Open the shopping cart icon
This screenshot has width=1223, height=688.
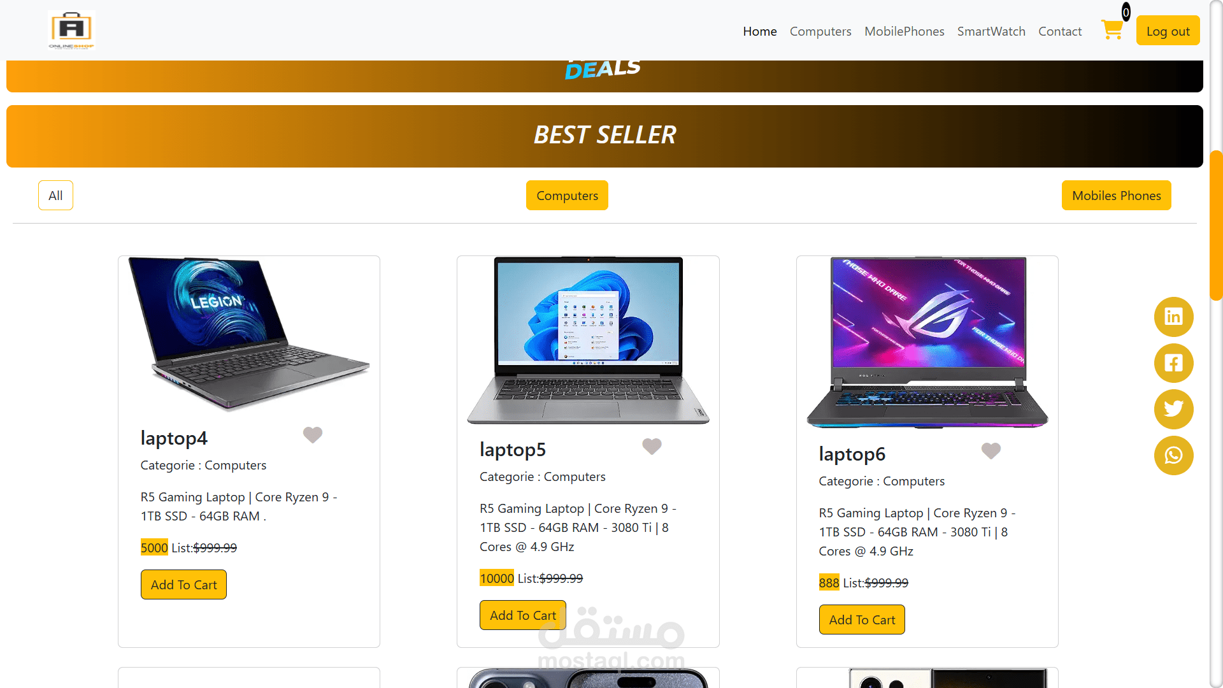1112,29
